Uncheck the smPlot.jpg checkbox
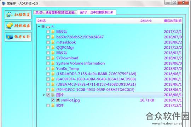This screenshot has height=127, width=191. 53,100
